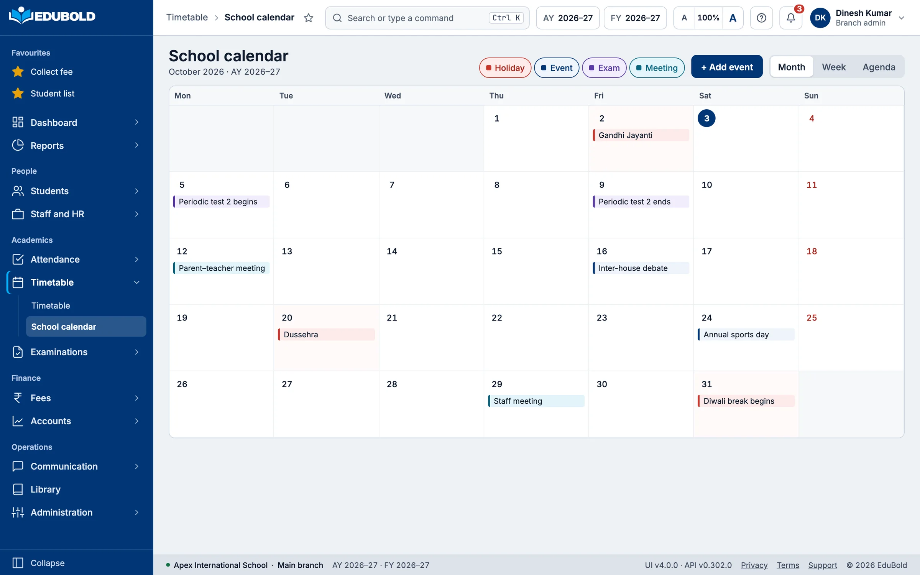Decrease font size with small A
The width and height of the screenshot is (920, 575).
684,18
